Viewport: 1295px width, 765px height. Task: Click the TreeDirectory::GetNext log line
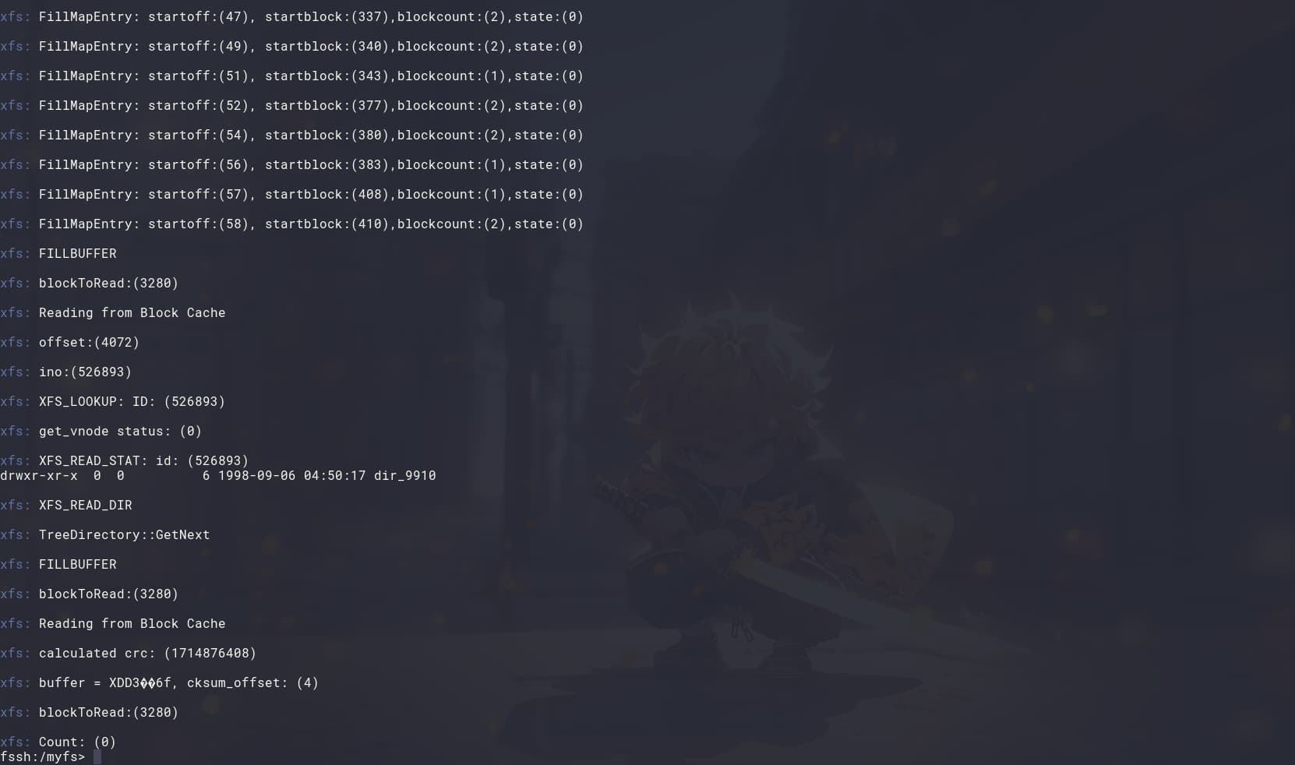click(105, 534)
